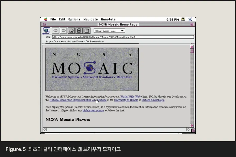Click the Help question mark menu icon
This screenshot has width=236, height=157.
coord(183,19)
